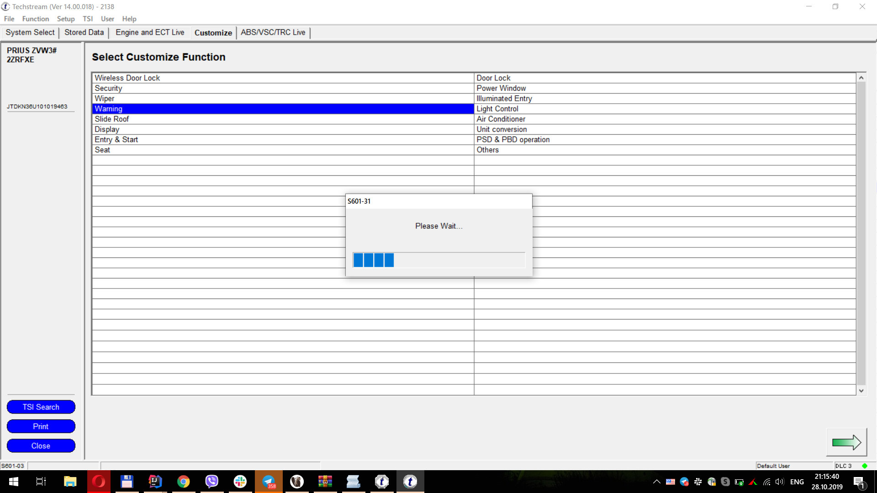Switch to ABS/VSC/TRC Live tab
This screenshot has width=877, height=493.
click(273, 32)
